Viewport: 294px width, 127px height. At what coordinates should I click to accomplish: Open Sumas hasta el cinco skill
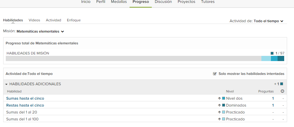tap(25, 98)
